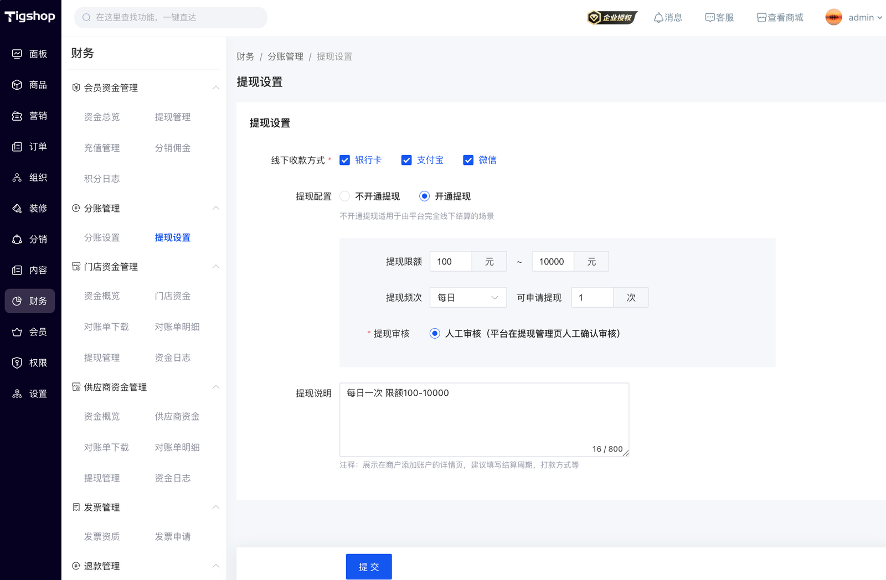Open the 订单 orders icon
The width and height of the screenshot is (886, 580).
[17, 147]
